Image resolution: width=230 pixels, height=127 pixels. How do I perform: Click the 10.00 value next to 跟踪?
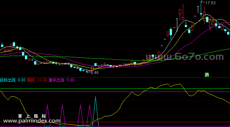[42, 80]
